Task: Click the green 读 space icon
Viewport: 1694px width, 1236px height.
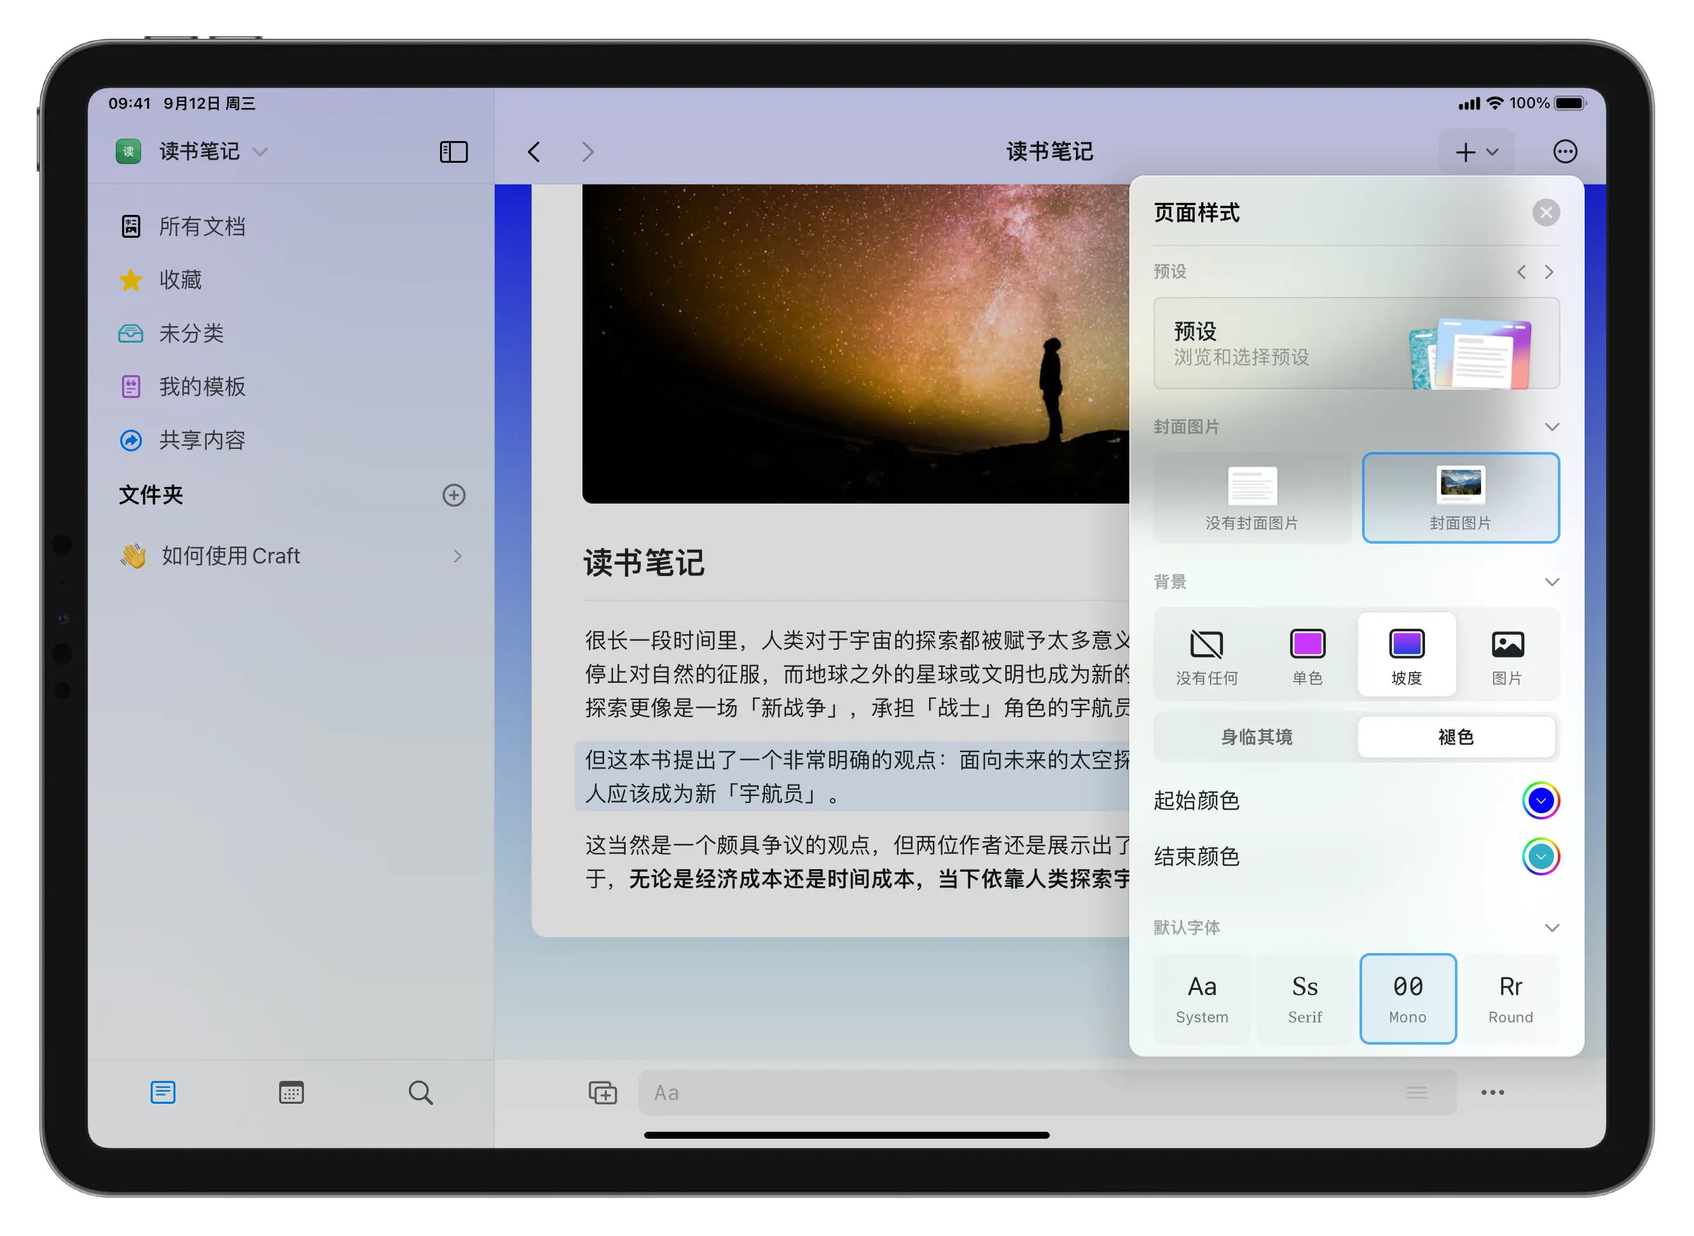Action: [128, 152]
